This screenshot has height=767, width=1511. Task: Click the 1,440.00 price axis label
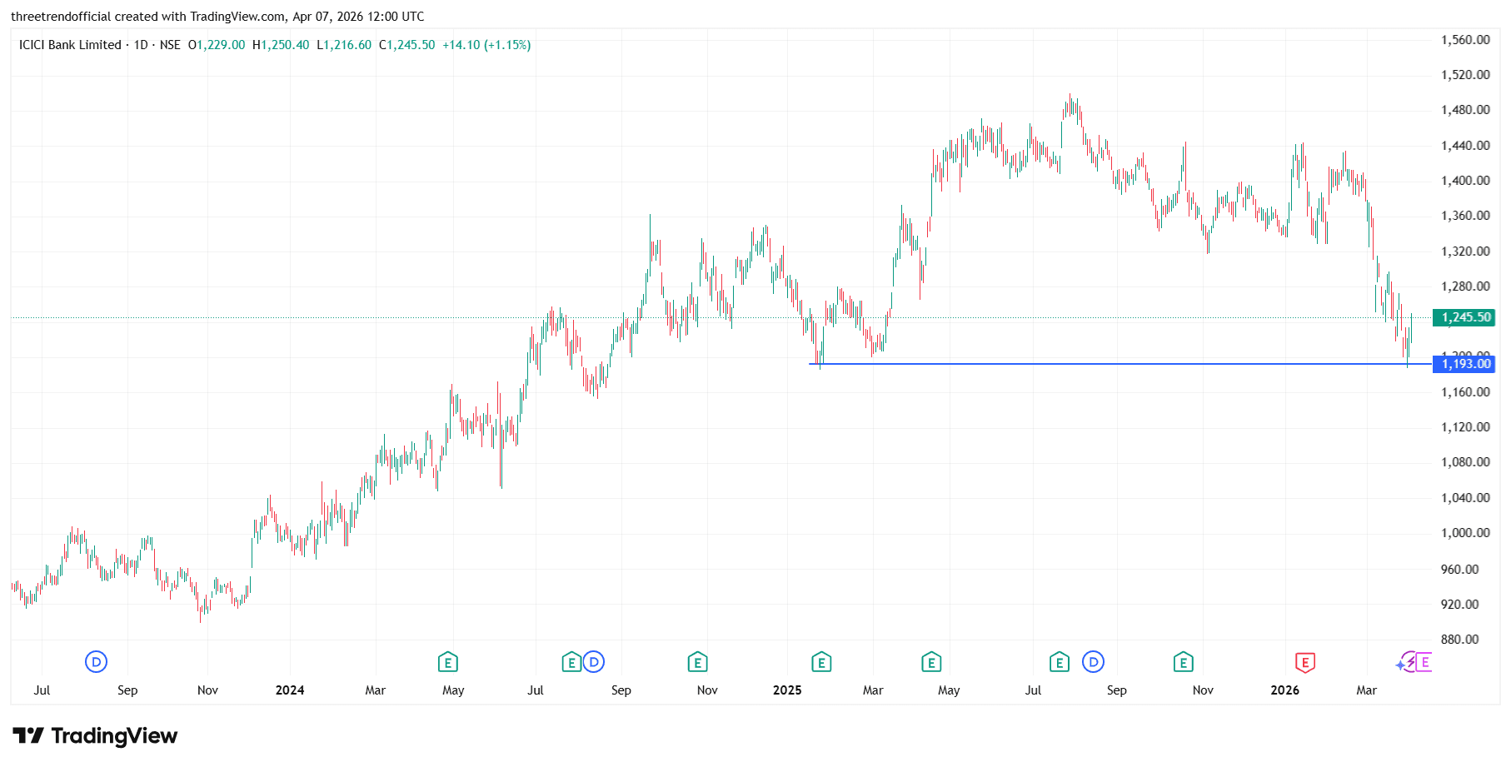[1465, 146]
